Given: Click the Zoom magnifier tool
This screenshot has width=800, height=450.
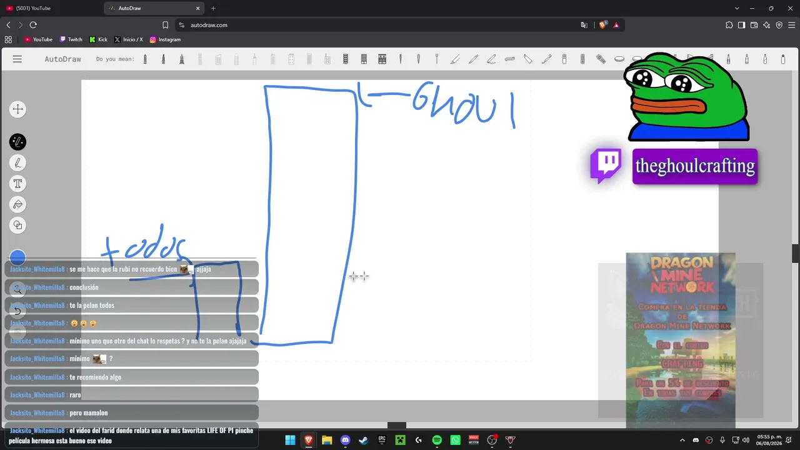Looking at the screenshot, I should tap(17, 289).
